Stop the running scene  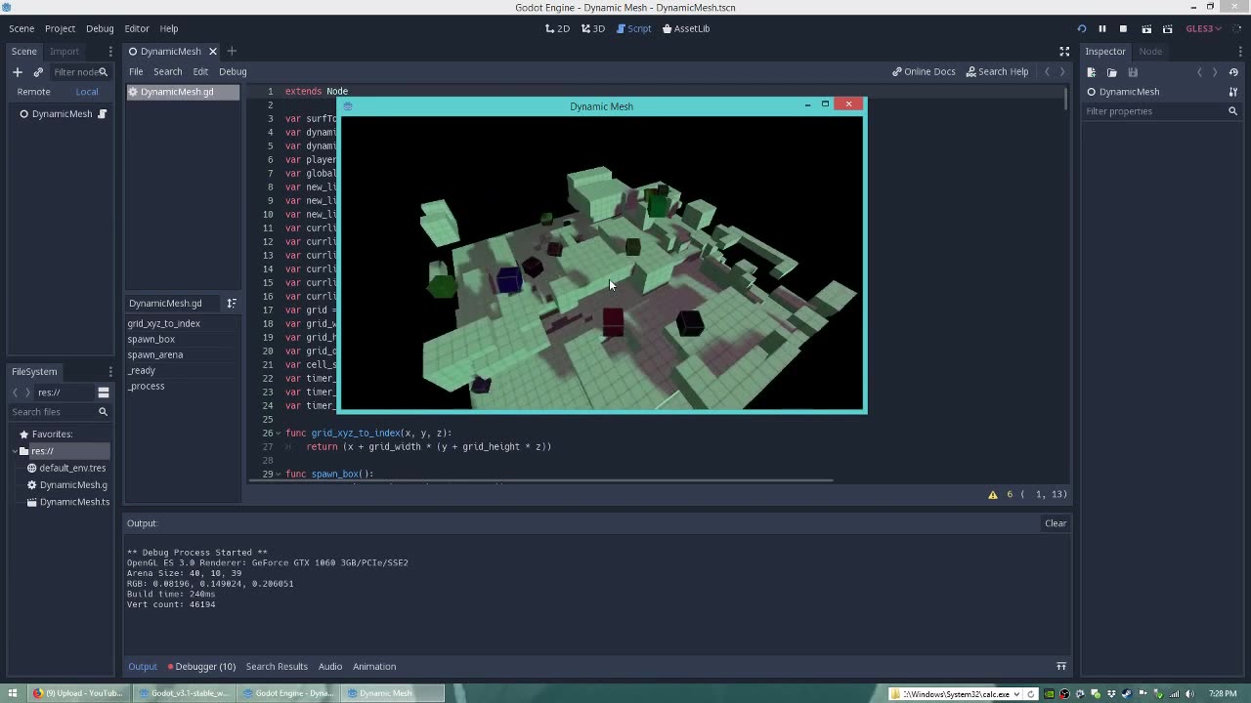tap(1123, 28)
